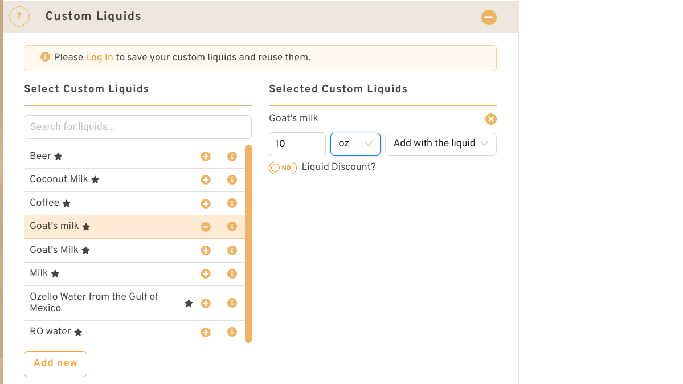Add Beer to selected liquids

pos(206,156)
